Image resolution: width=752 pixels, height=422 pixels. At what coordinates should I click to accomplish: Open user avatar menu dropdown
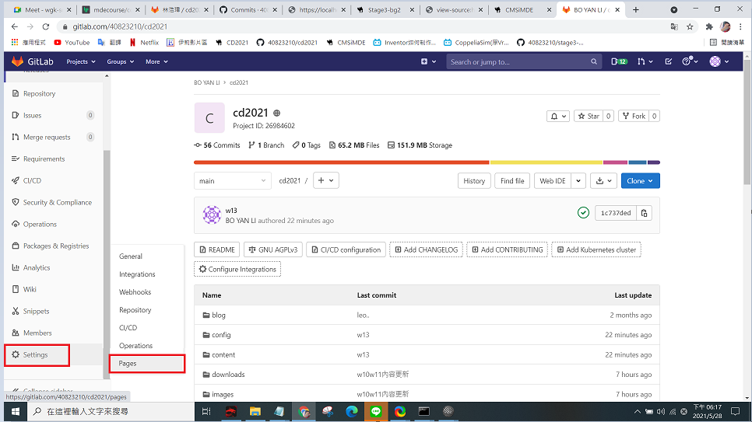719,61
